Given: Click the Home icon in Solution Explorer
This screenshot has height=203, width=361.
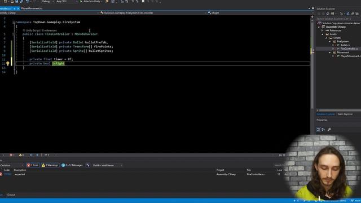Looking at the screenshot, I should [328, 14].
